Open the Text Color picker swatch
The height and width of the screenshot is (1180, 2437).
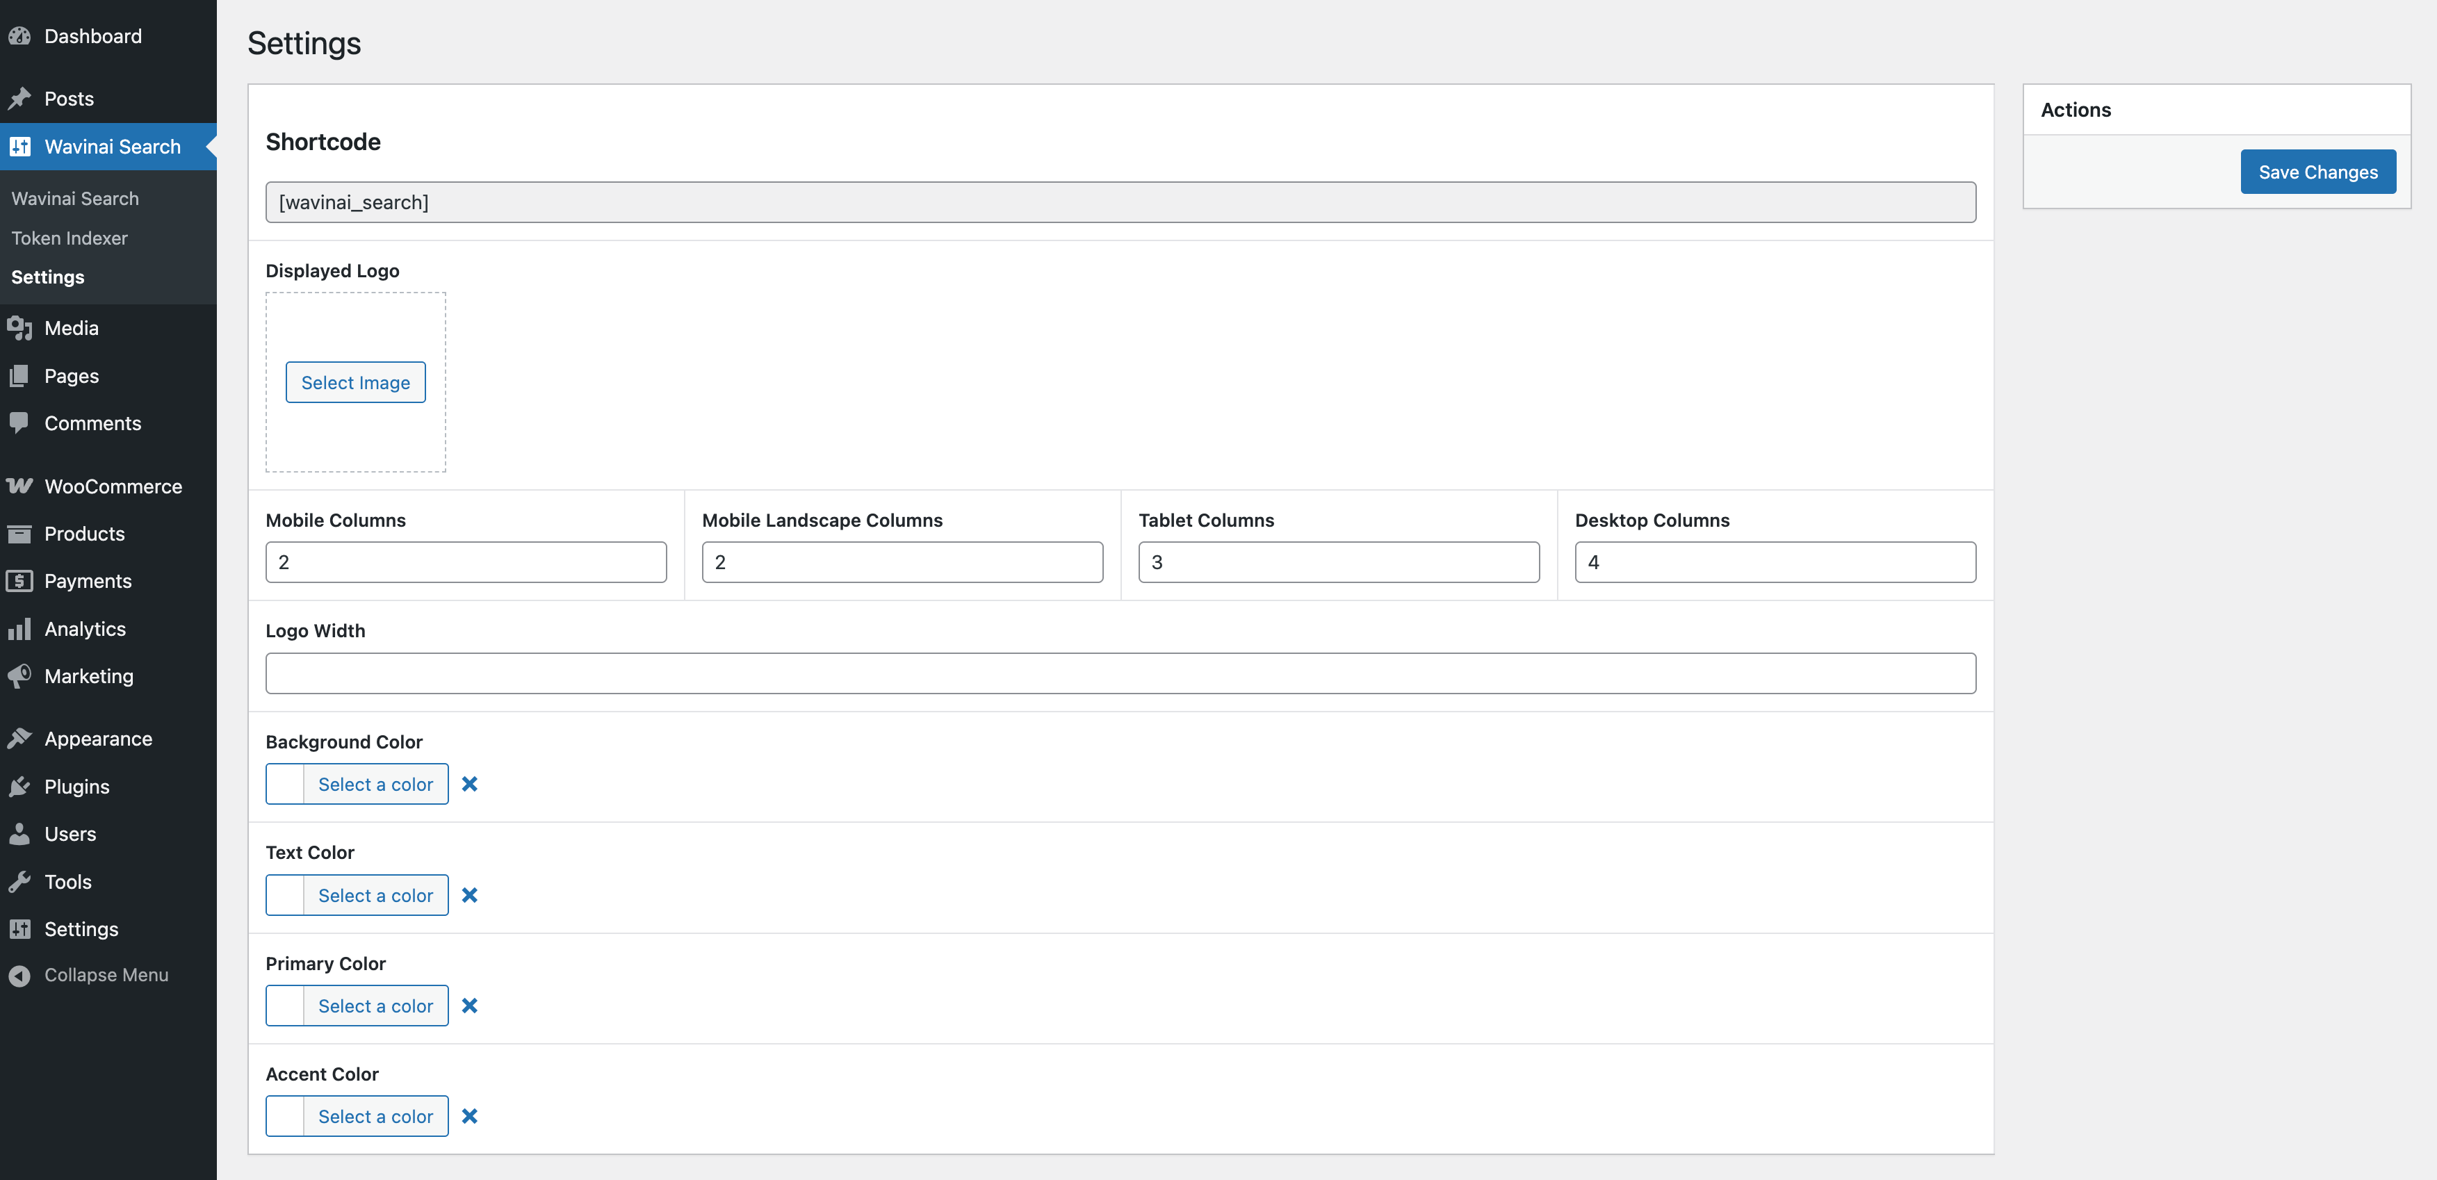(x=285, y=894)
